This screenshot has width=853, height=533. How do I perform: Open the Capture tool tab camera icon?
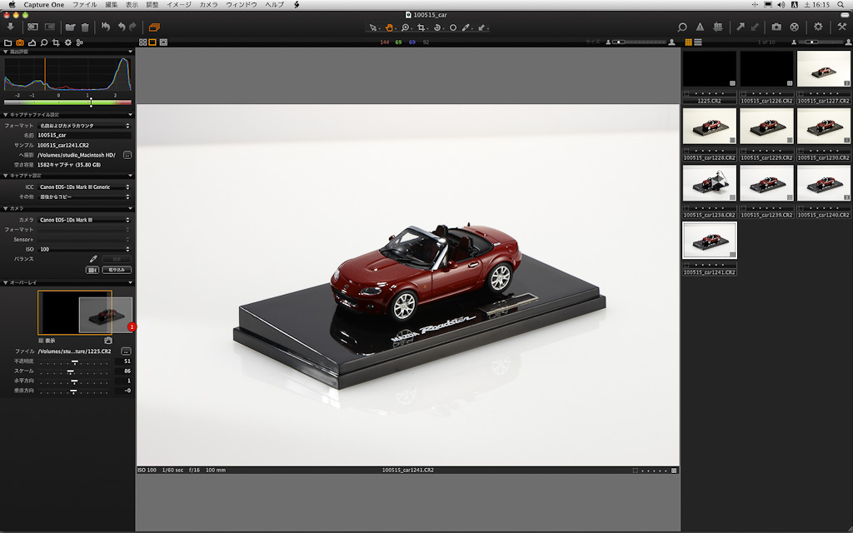pyautogui.click(x=20, y=42)
